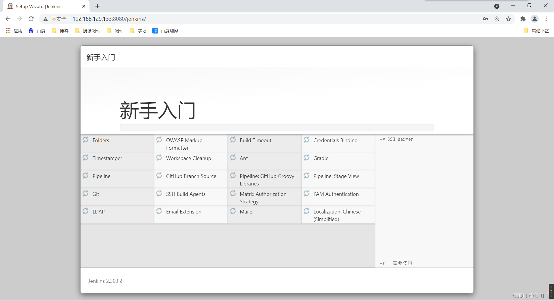Click the zoom magnifier icon in address bar
Viewport: 554px width, 301px height.
pyautogui.click(x=497, y=19)
